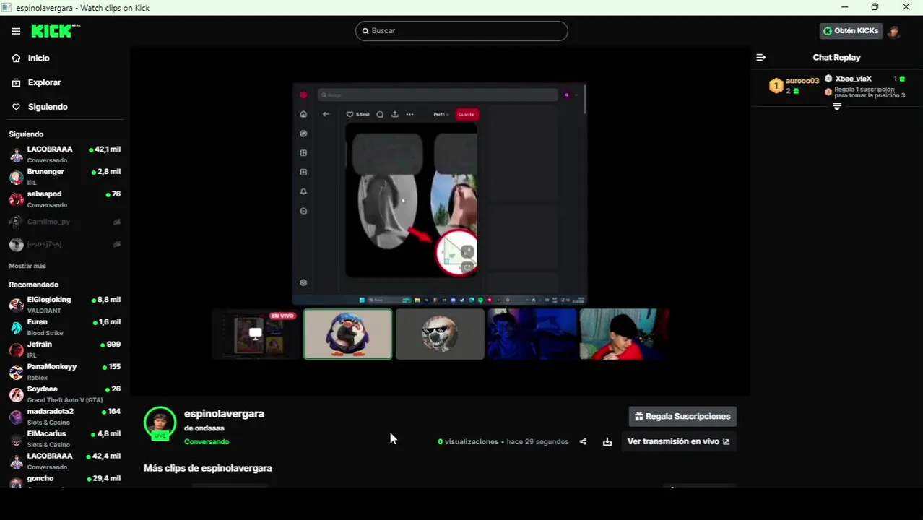This screenshot has height=520, width=923.
Task: Select penguin avatar participant thumbnail
Action: [x=348, y=334]
